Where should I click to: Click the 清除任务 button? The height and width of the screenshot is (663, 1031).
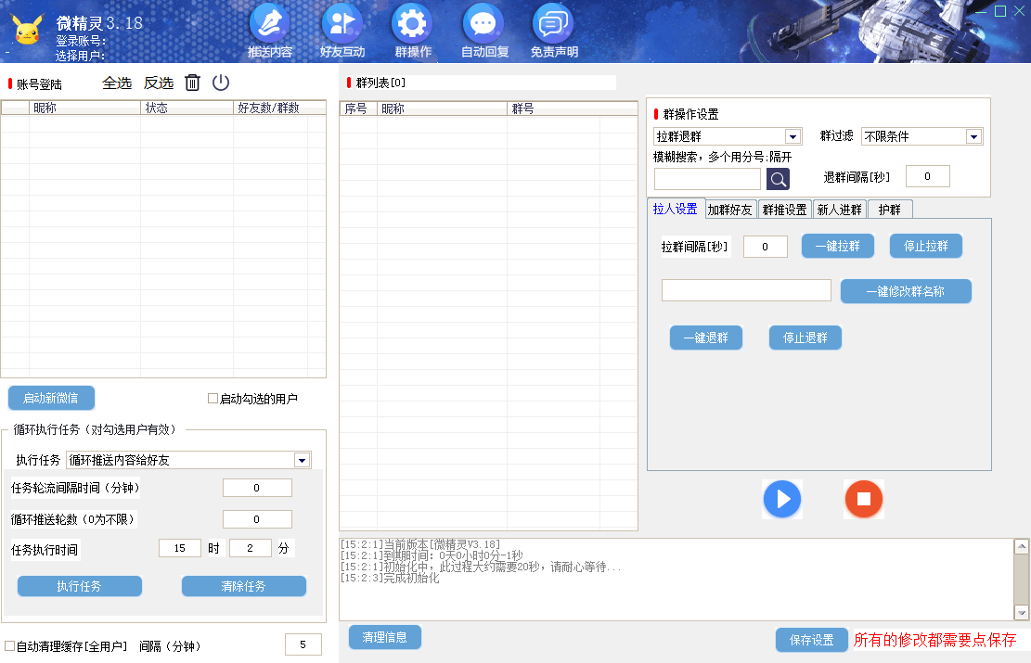pyautogui.click(x=243, y=586)
